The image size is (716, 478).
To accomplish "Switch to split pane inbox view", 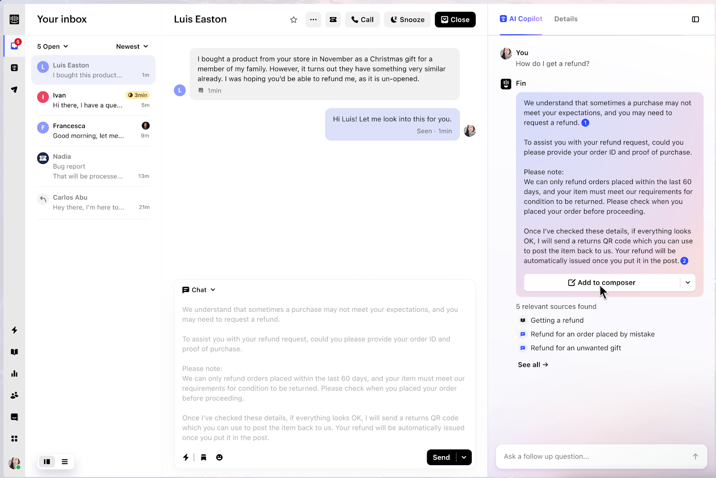I will (47, 461).
